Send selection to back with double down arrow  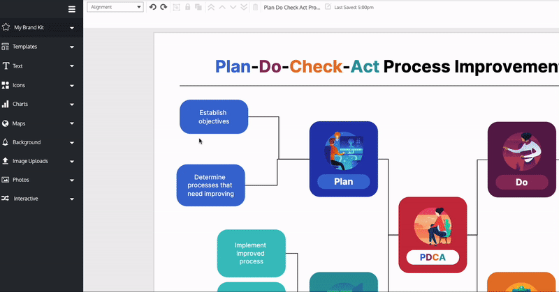(244, 7)
